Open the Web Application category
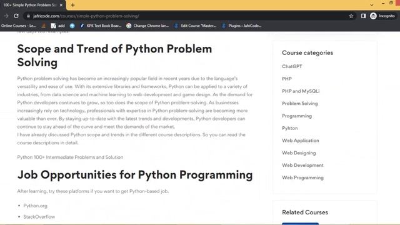Screen dimensions: 400x225 point(300,141)
